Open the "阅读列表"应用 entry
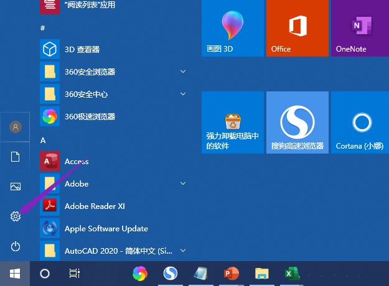 [77, 5]
